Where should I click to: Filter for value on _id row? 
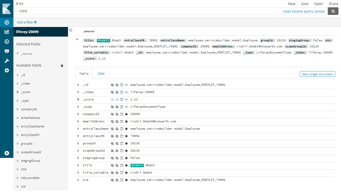tap(112, 85)
